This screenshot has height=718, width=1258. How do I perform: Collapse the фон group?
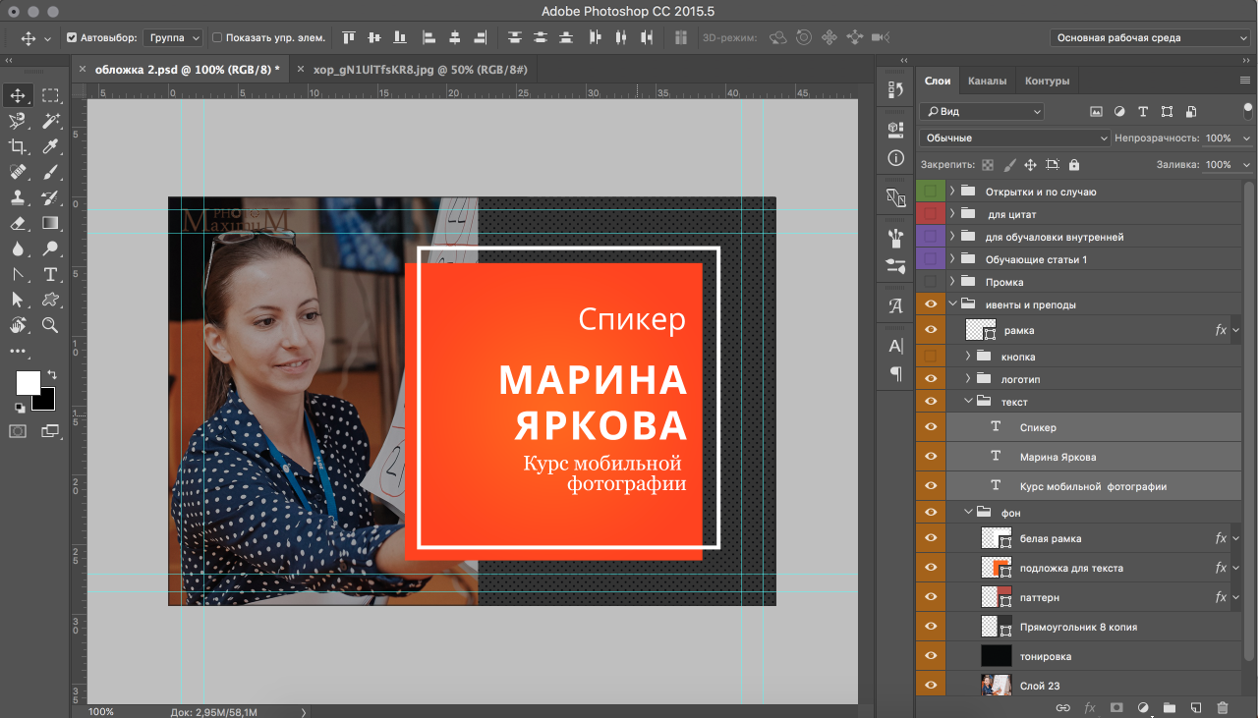pos(968,513)
